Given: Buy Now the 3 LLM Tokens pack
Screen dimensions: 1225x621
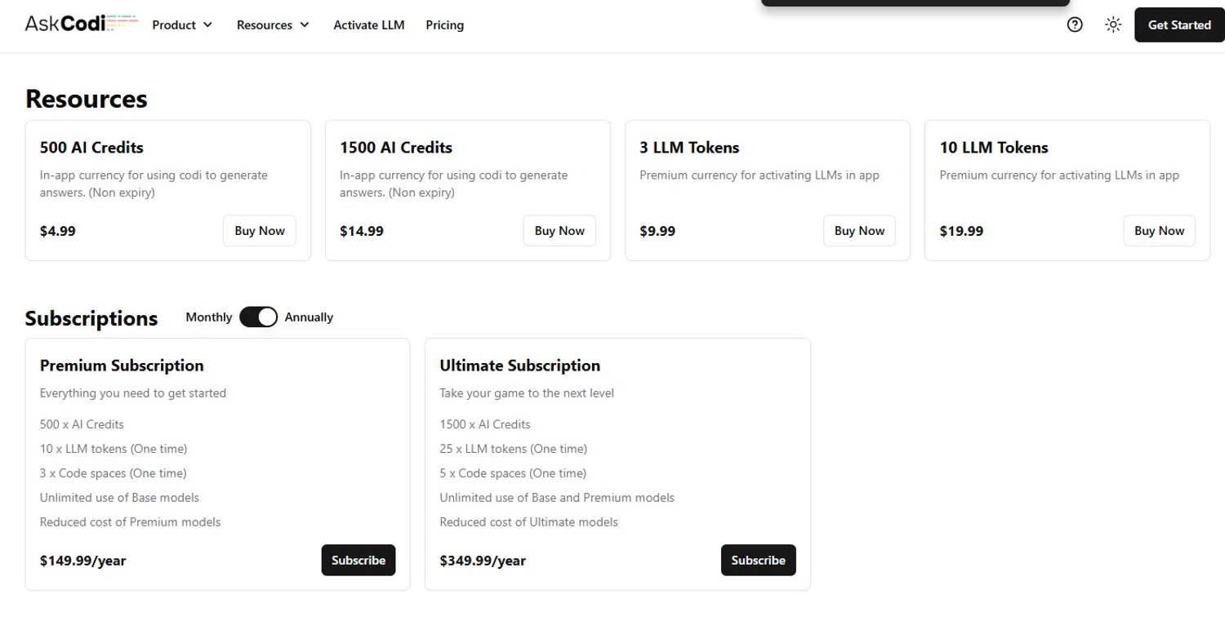Looking at the screenshot, I should pos(859,231).
